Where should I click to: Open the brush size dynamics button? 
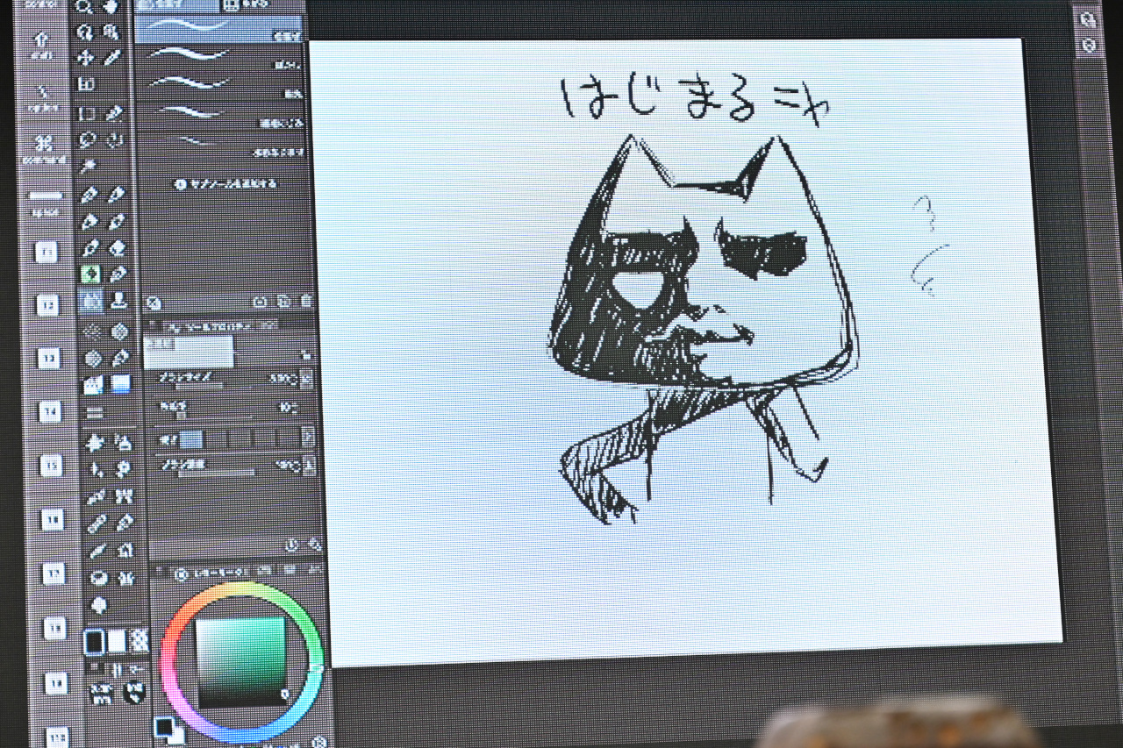pos(306,380)
